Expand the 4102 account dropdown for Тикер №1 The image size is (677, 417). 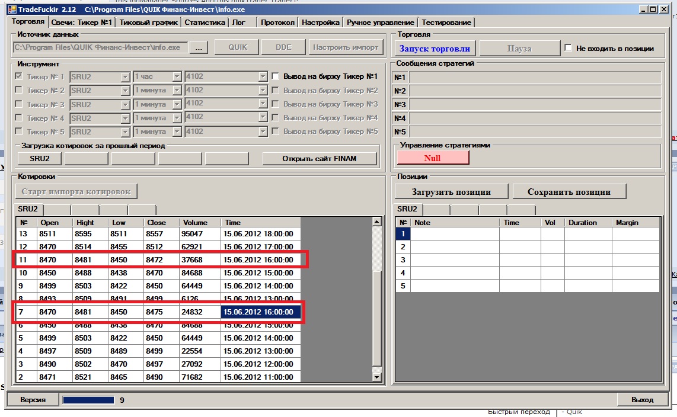(x=263, y=77)
